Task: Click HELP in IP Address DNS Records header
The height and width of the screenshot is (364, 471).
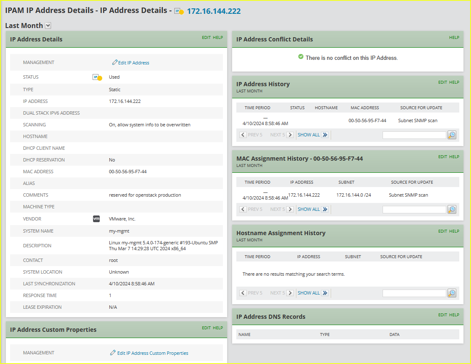Action: click(x=454, y=315)
